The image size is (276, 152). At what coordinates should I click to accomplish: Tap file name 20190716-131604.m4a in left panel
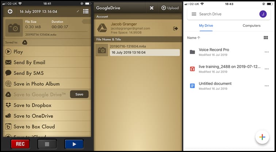coord(41,34)
